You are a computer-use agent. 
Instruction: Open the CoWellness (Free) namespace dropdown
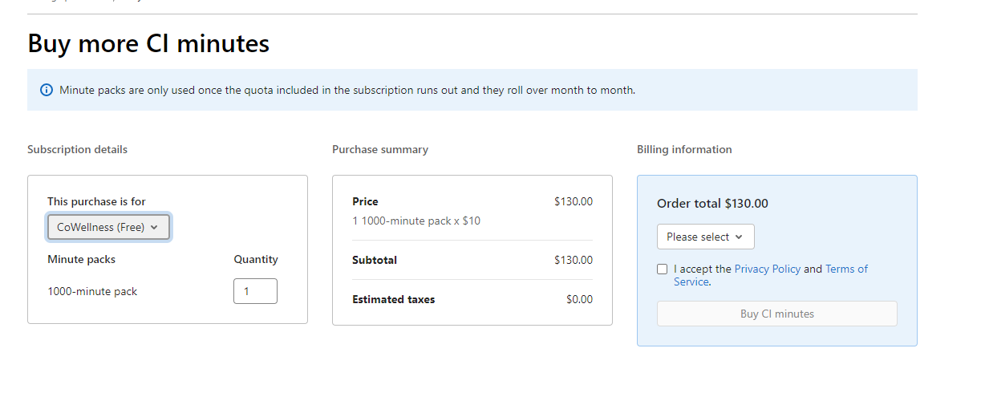click(x=108, y=227)
